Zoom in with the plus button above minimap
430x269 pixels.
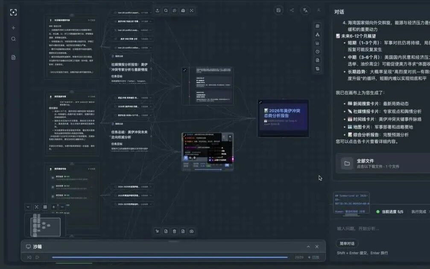pos(54,207)
